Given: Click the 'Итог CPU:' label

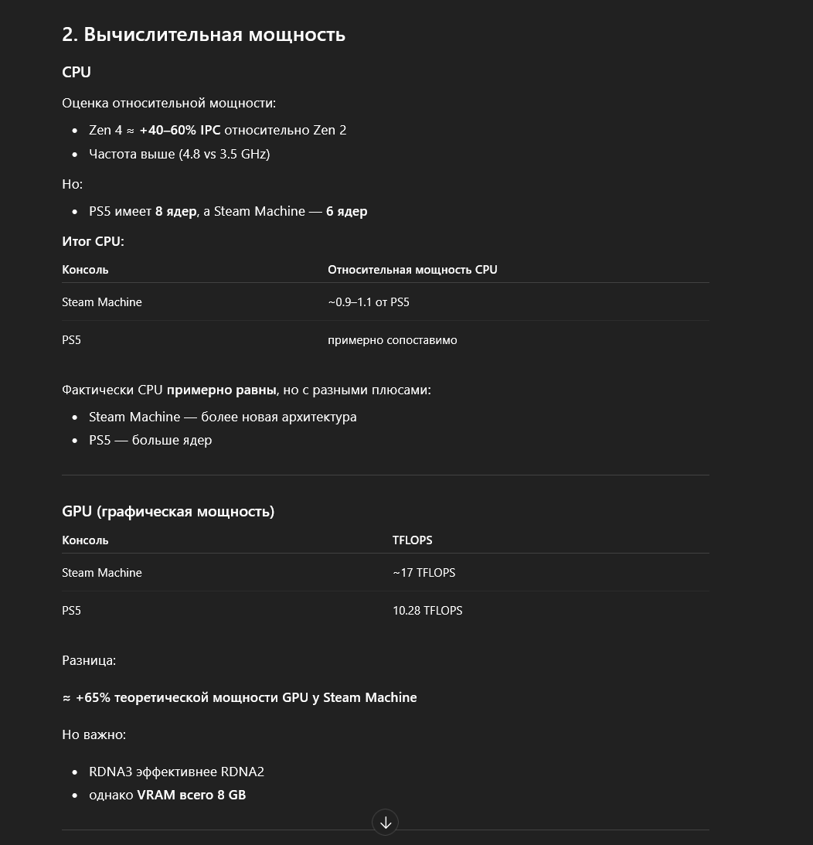Looking at the screenshot, I should (94, 241).
